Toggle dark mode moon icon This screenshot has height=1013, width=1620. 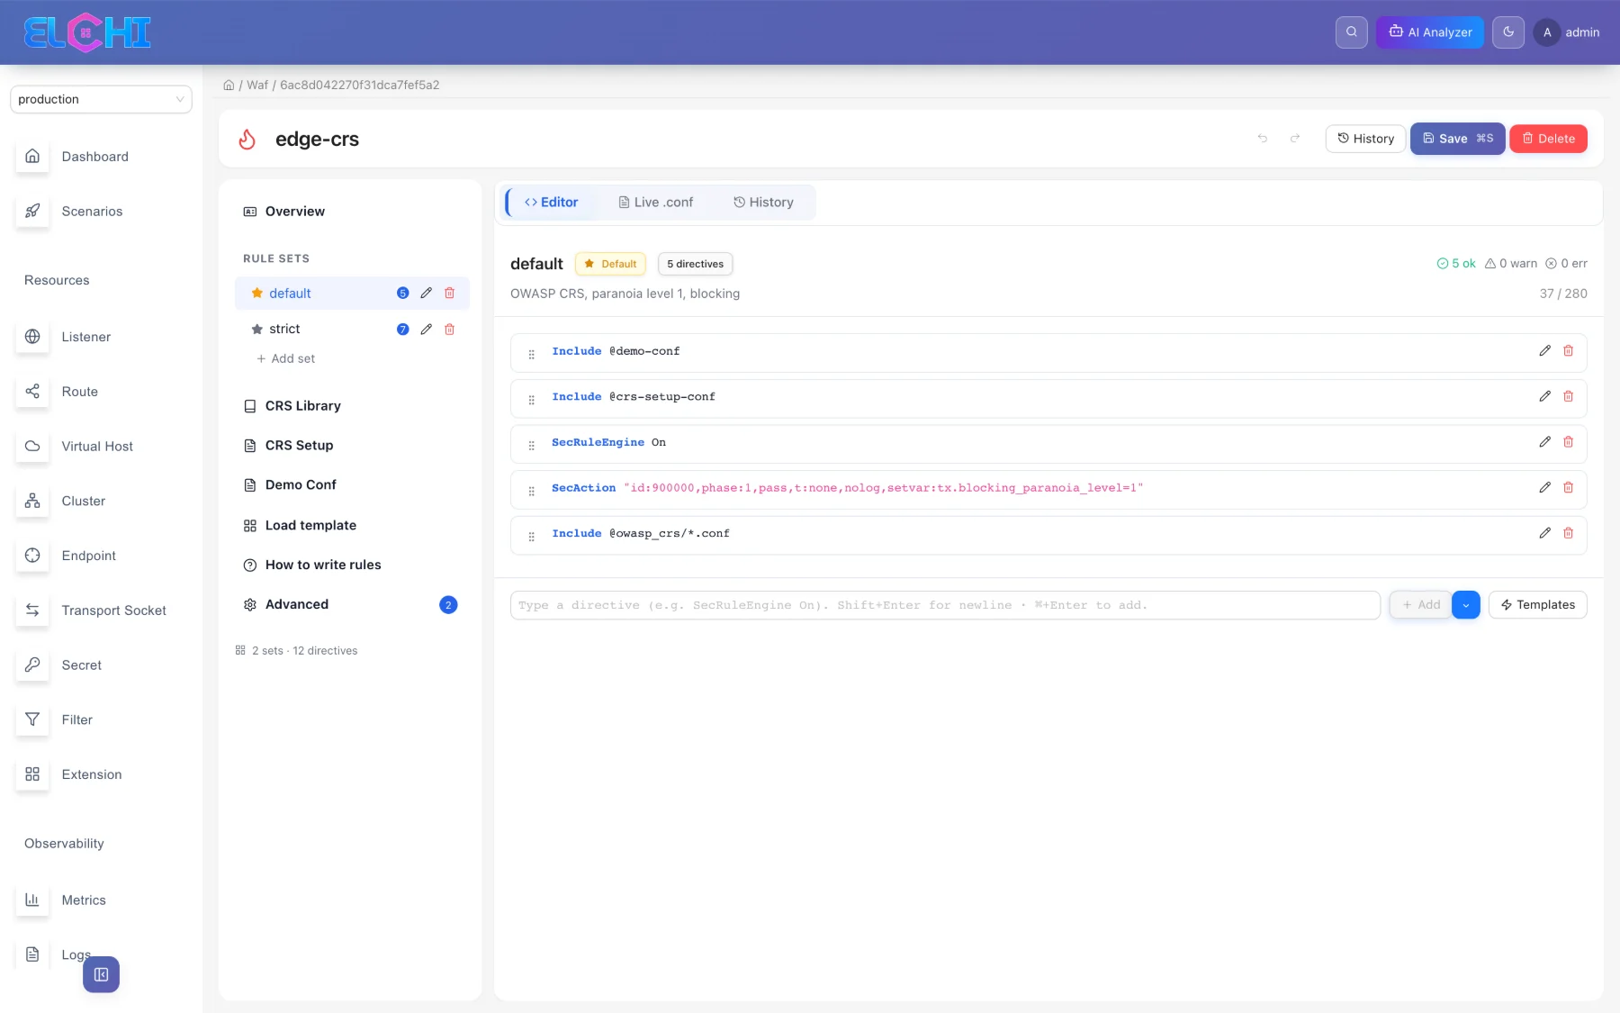click(x=1508, y=32)
